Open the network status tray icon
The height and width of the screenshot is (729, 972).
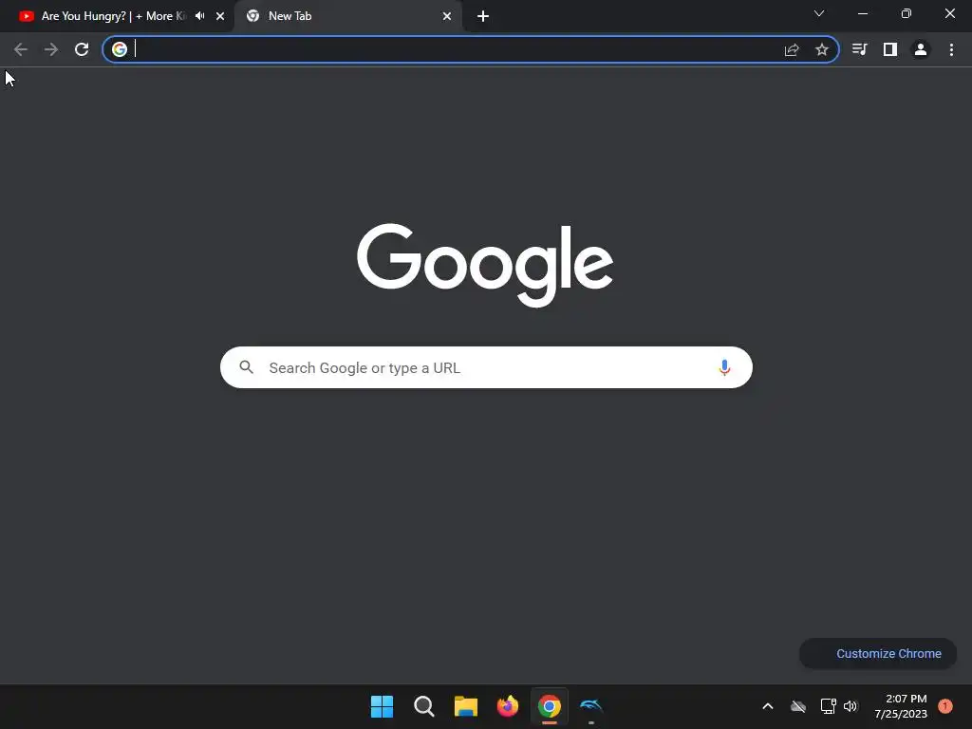coord(828,706)
